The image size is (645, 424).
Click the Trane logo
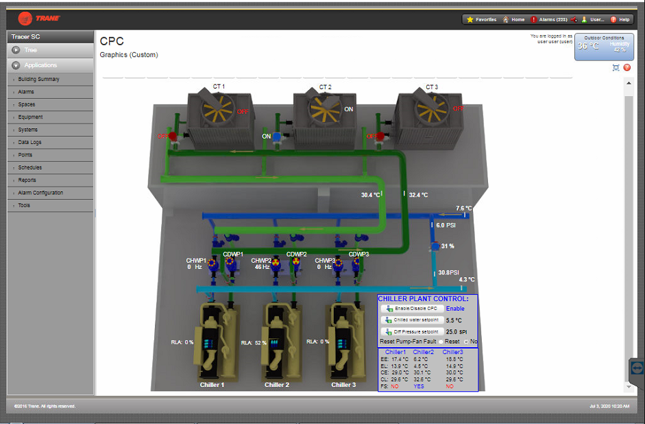tap(39, 18)
